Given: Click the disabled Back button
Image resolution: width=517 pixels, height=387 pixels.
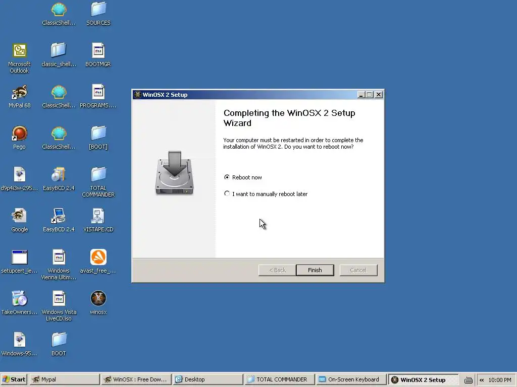Looking at the screenshot, I should pos(277,270).
